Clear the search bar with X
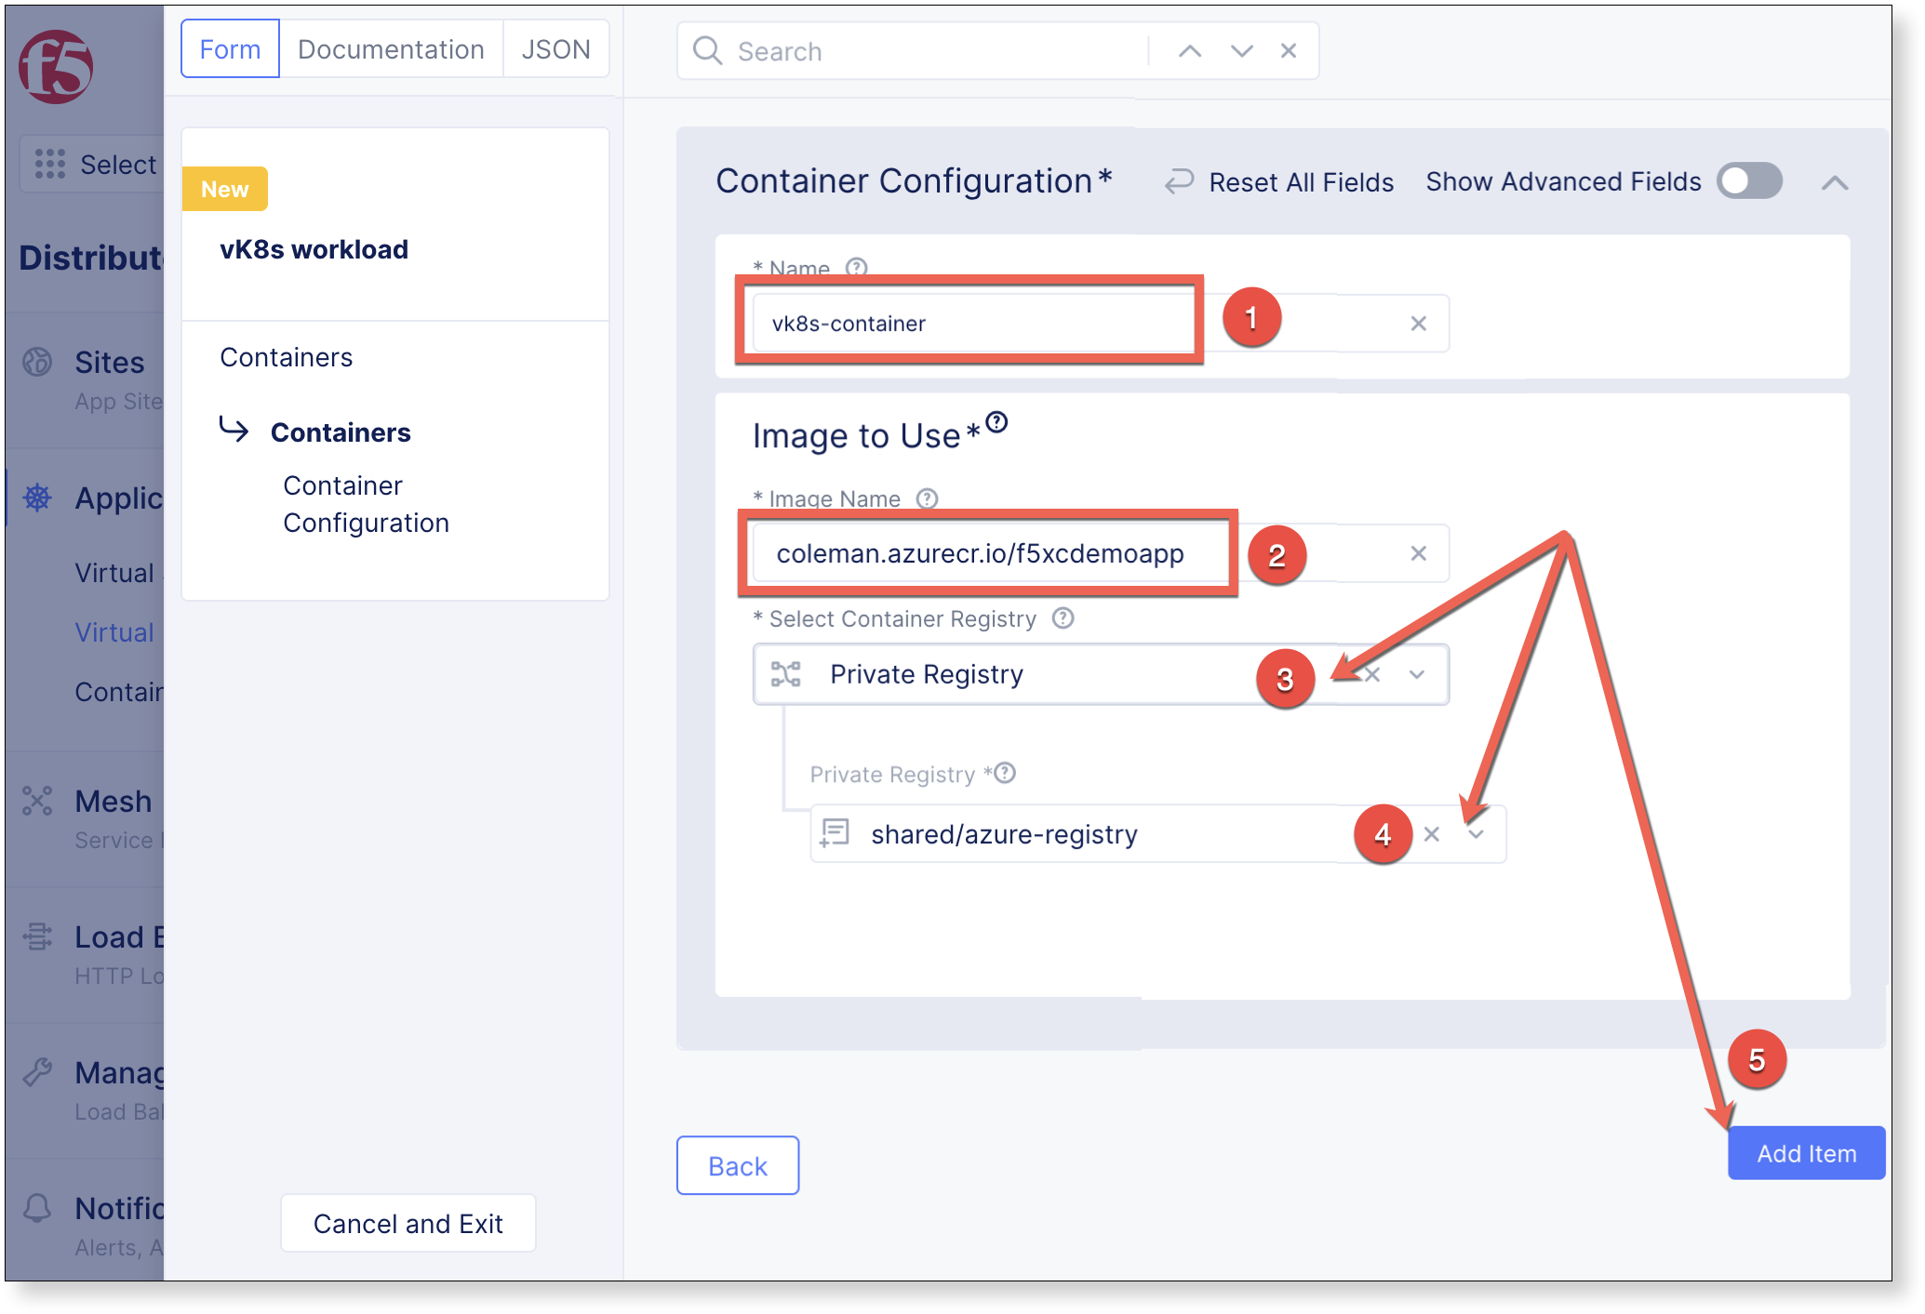Image resolution: width=1925 pixels, height=1314 pixels. pos(1289,51)
